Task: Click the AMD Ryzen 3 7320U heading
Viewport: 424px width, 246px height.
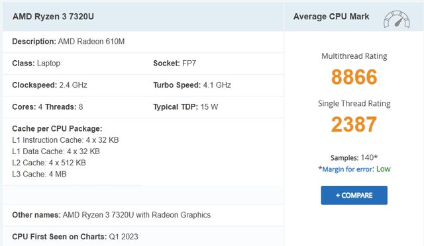Action: [x=53, y=17]
